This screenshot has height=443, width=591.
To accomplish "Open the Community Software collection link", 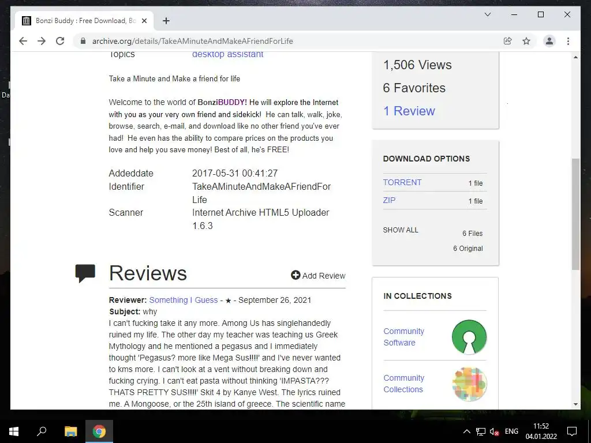I will [x=403, y=337].
